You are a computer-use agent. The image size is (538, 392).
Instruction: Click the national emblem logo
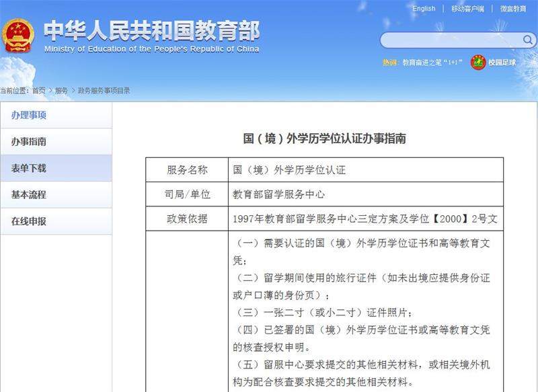pos(18,36)
